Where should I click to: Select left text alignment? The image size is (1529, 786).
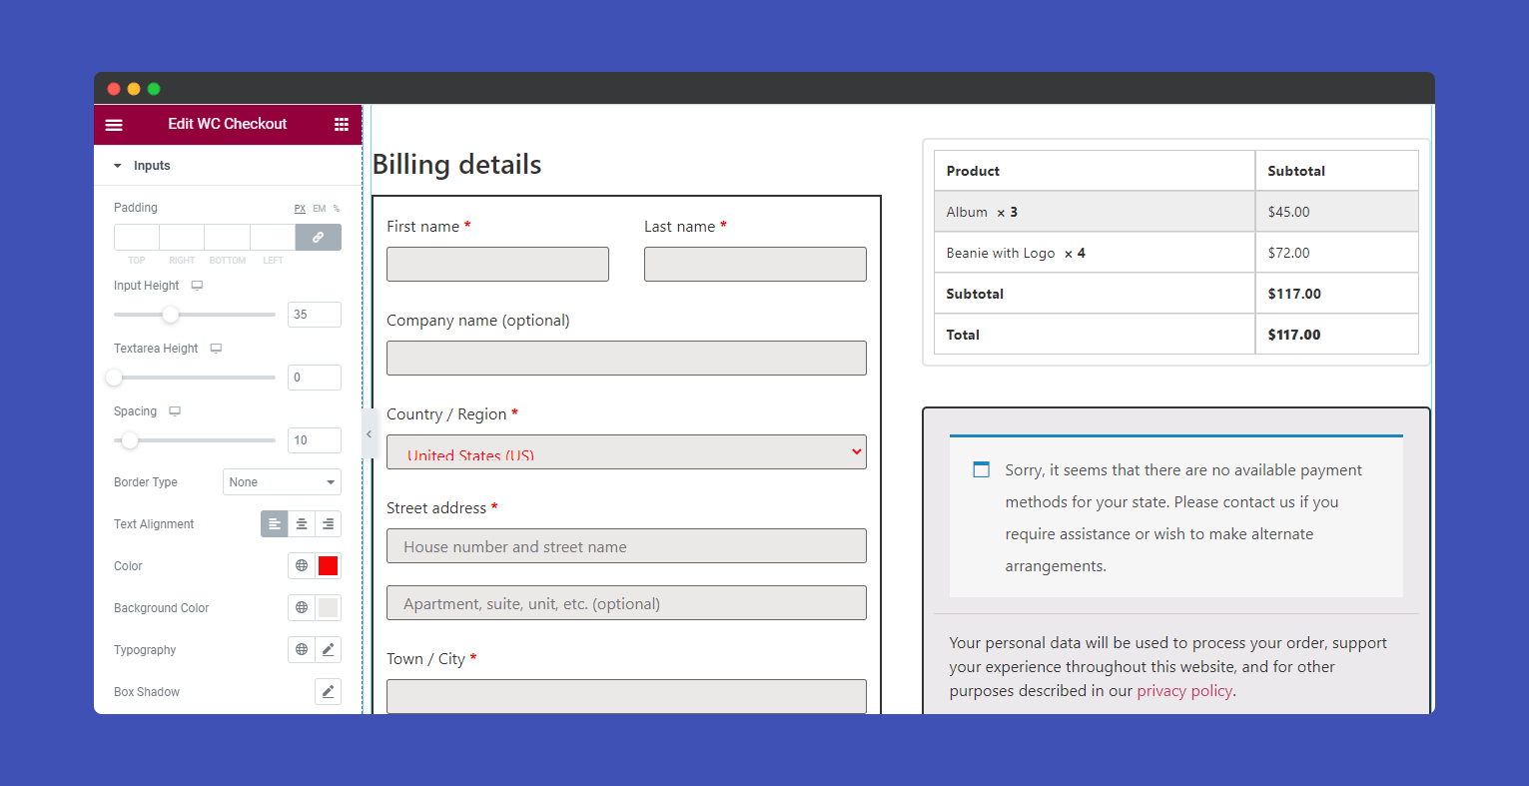[x=275, y=524]
